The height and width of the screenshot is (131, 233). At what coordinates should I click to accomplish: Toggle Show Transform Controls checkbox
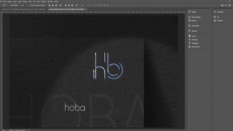pos(29,5)
